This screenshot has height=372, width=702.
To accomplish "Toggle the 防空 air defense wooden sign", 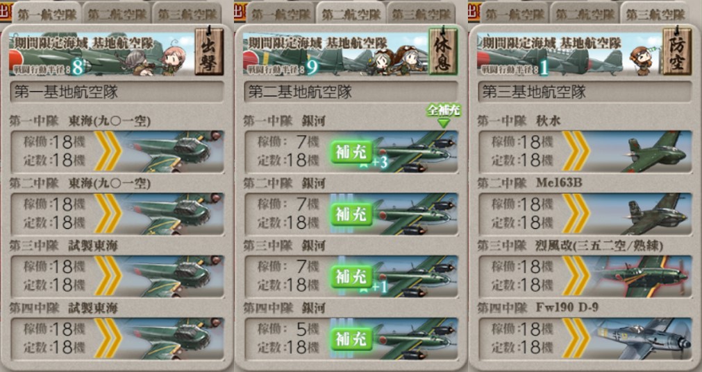I will point(677,51).
